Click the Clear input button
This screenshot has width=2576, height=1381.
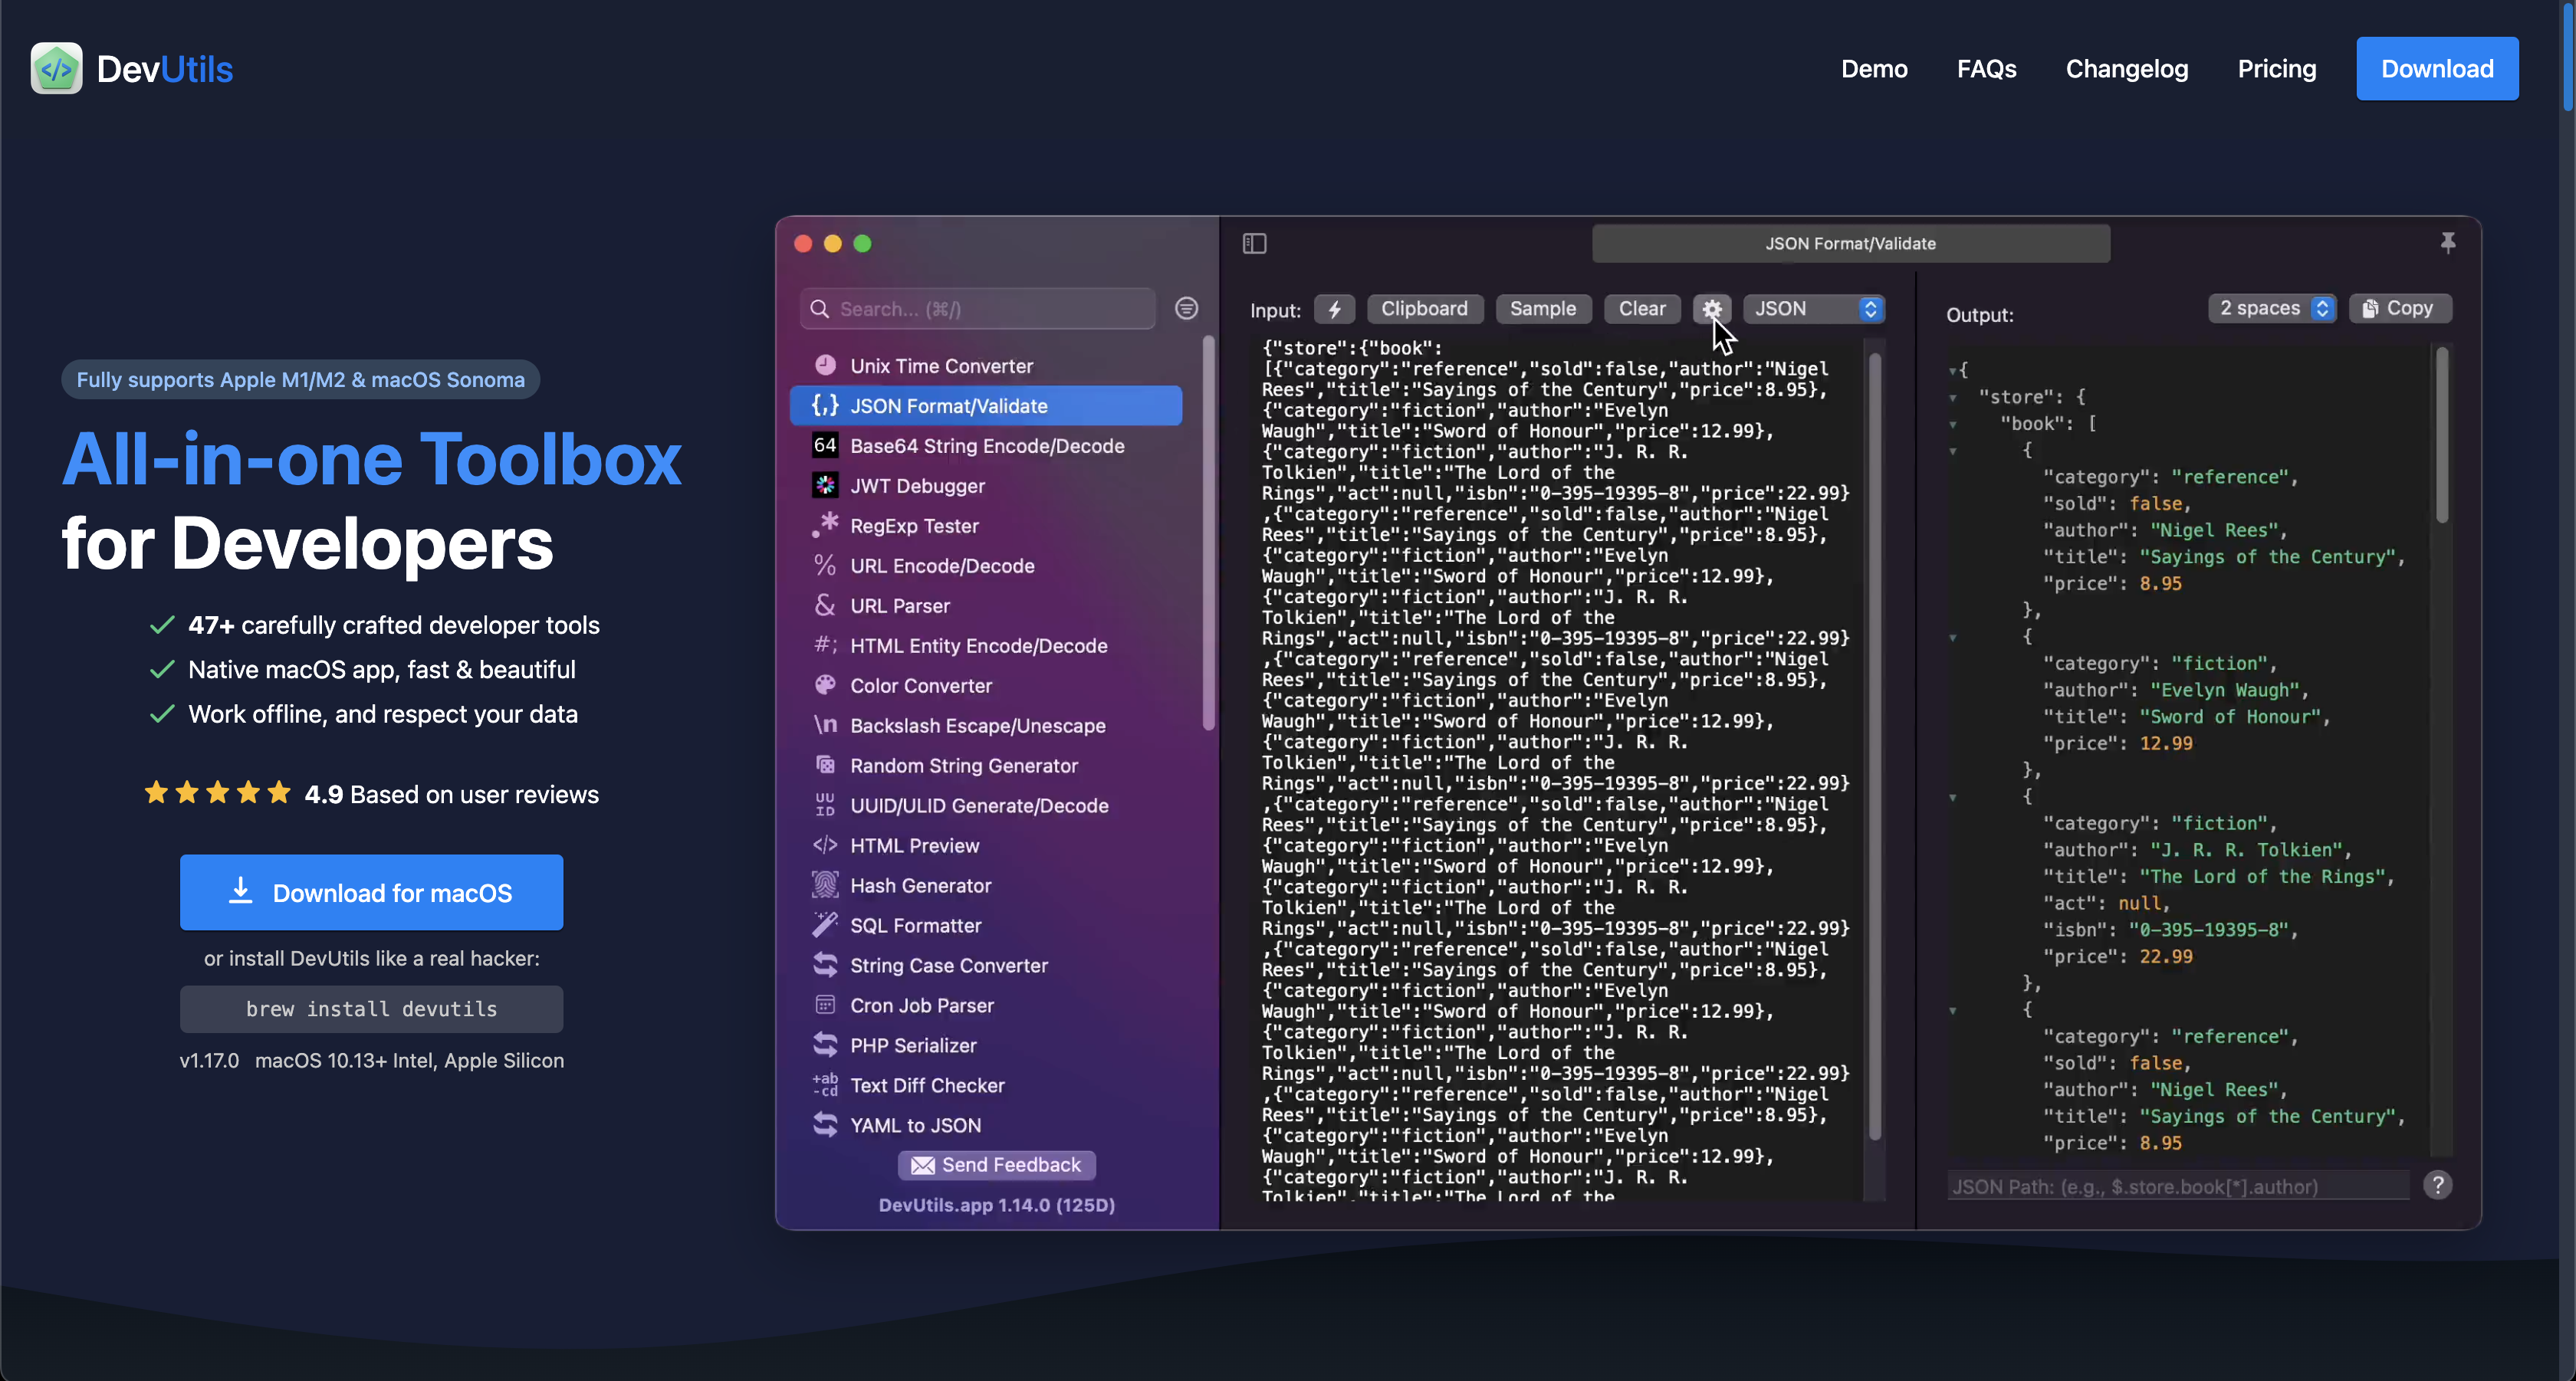(1642, 309)
